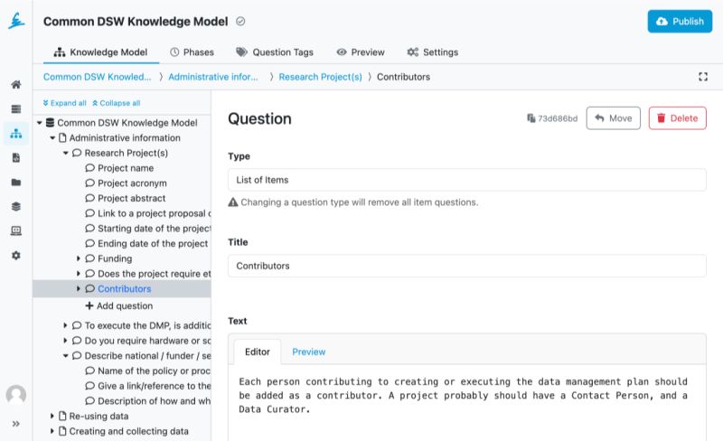Expand the Re-using data chapter
The width and height of the screenshot is (723, 441).
click(52, 417)
